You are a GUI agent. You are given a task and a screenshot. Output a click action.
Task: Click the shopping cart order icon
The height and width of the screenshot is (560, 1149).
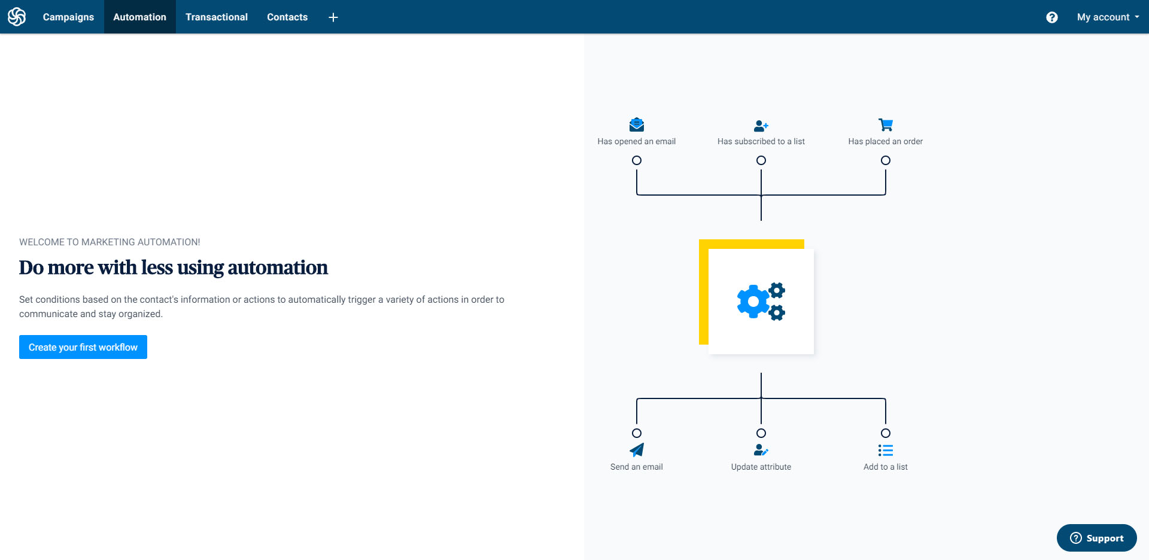coord(886,124)
